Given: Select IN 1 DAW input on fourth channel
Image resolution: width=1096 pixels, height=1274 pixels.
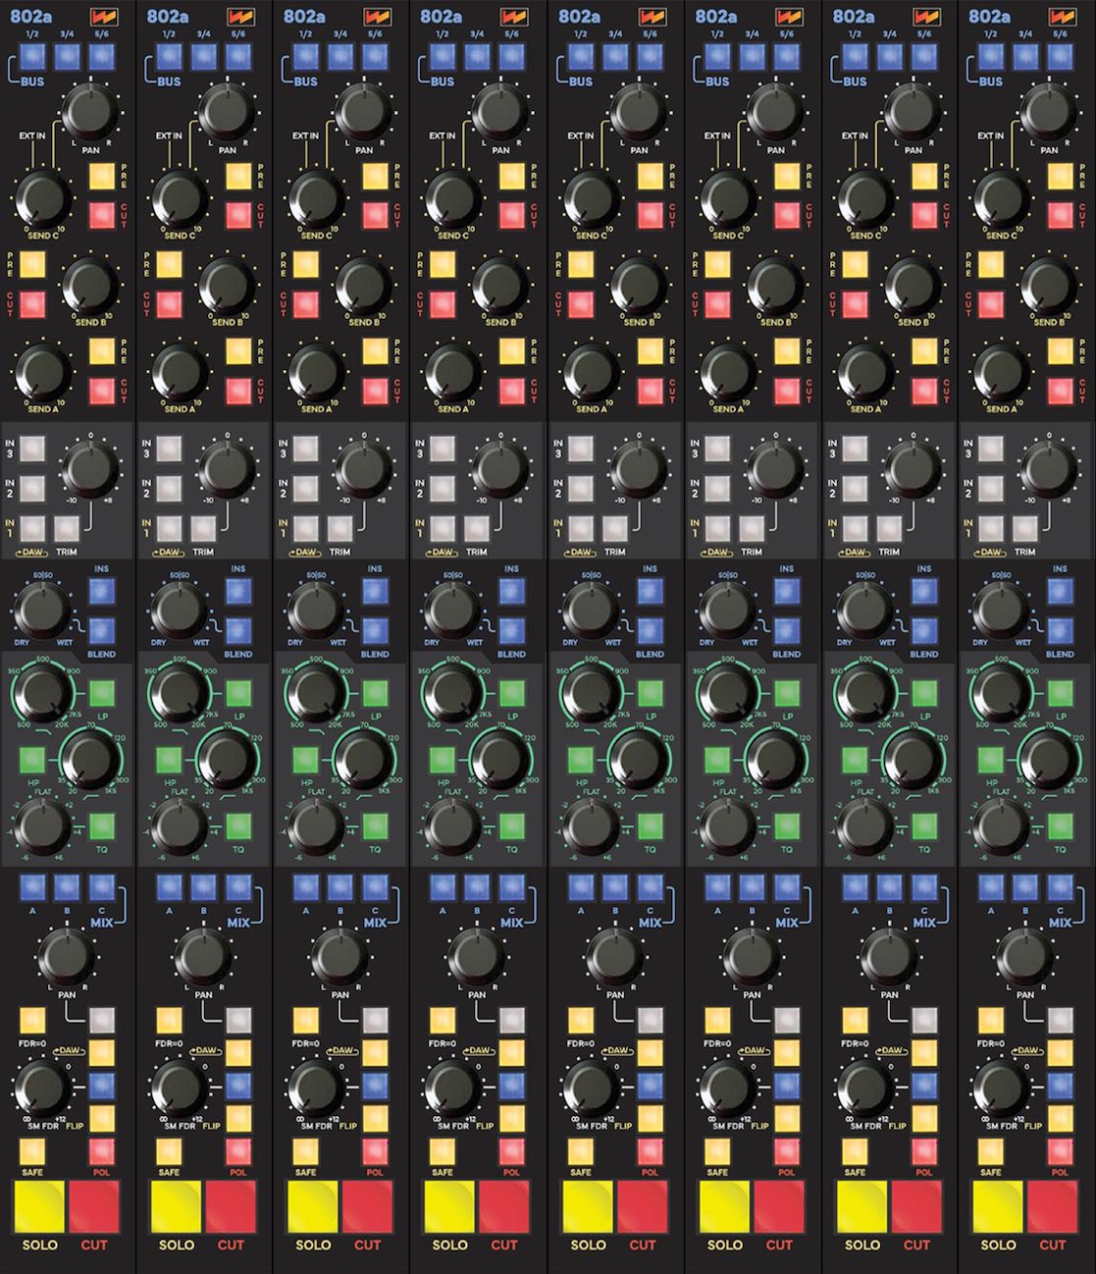Looking at the screenshot, I should click(444, 528).
